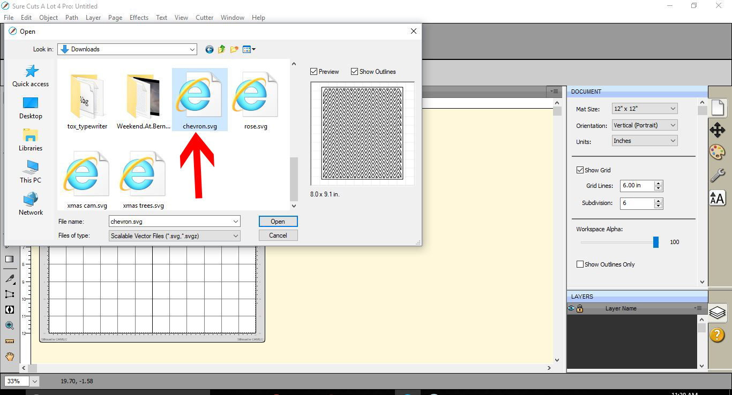Increase the Subdivision spinner value

659,201
